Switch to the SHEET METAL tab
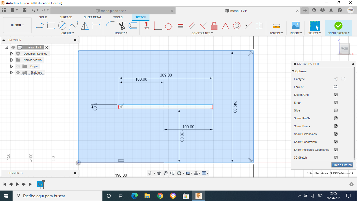The width and height of the screenshot is (357, 201). pos(93,17)
